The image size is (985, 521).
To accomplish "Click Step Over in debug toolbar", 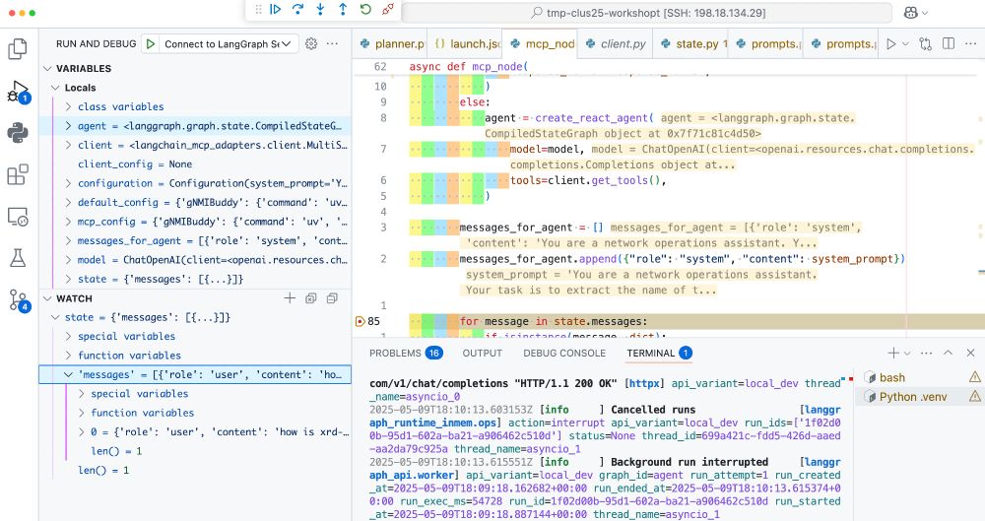I will pos(297,10).
